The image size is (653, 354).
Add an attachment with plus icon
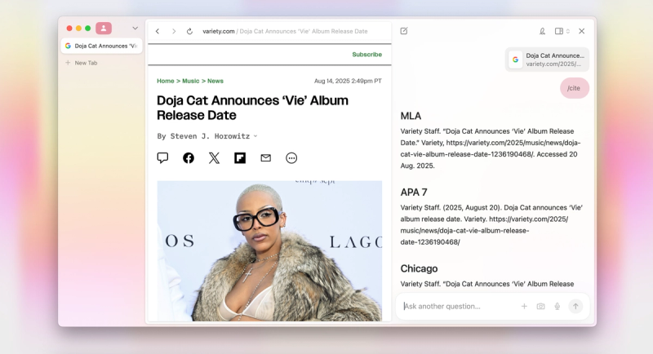click(x=524, y=306)
